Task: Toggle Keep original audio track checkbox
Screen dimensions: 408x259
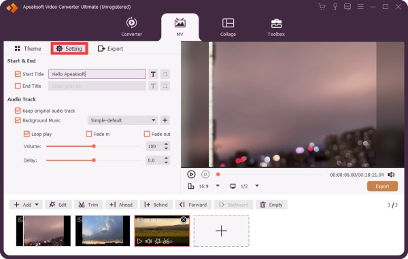Action: pos(18,111)
